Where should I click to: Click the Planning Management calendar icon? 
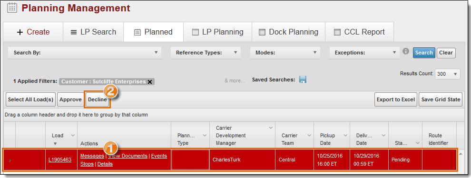click(x=12, y=8)
